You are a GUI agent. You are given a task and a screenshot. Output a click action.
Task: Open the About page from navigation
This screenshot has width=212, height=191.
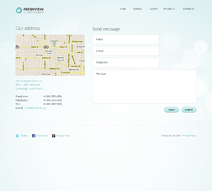[x=154, y=9]
